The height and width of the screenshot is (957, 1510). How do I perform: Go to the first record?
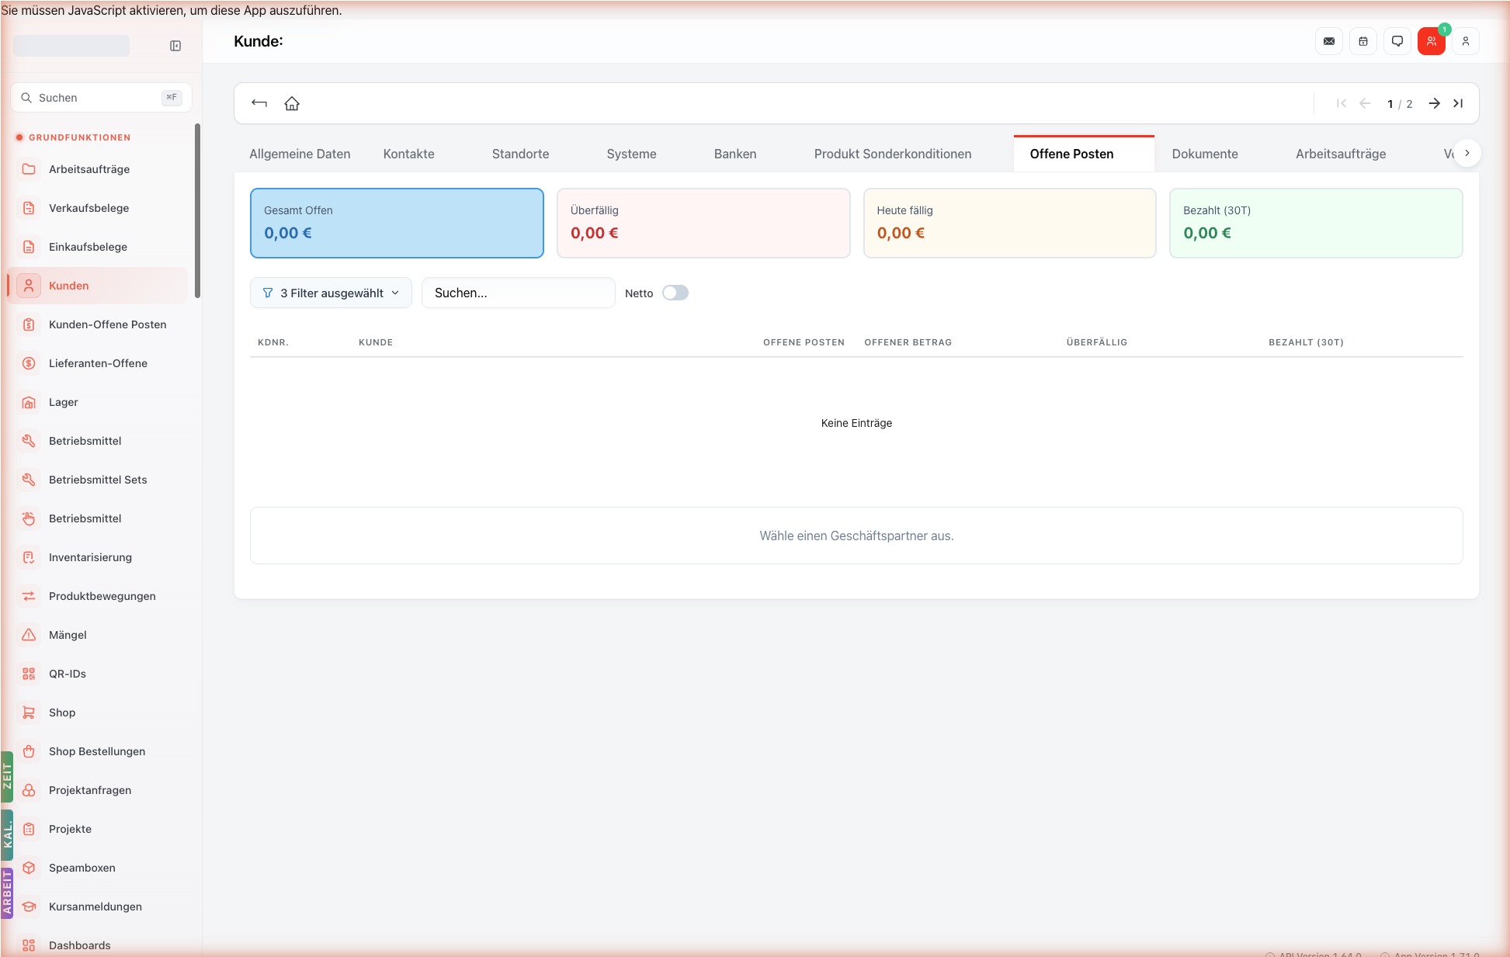coord(1342,103)
